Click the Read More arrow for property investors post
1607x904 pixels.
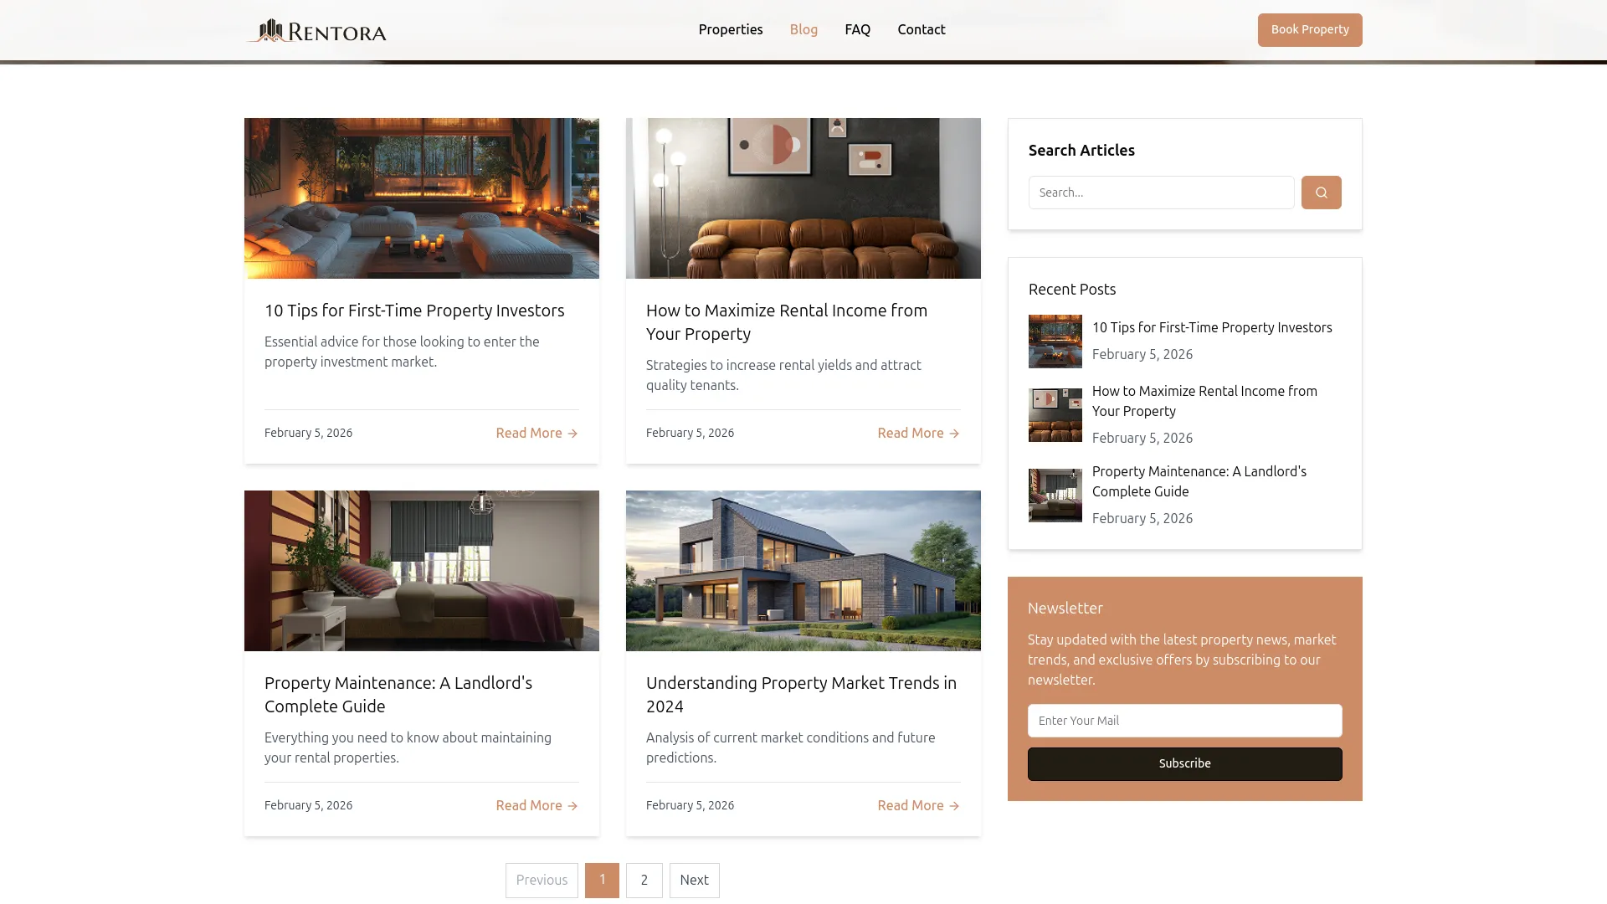point(572,433)
